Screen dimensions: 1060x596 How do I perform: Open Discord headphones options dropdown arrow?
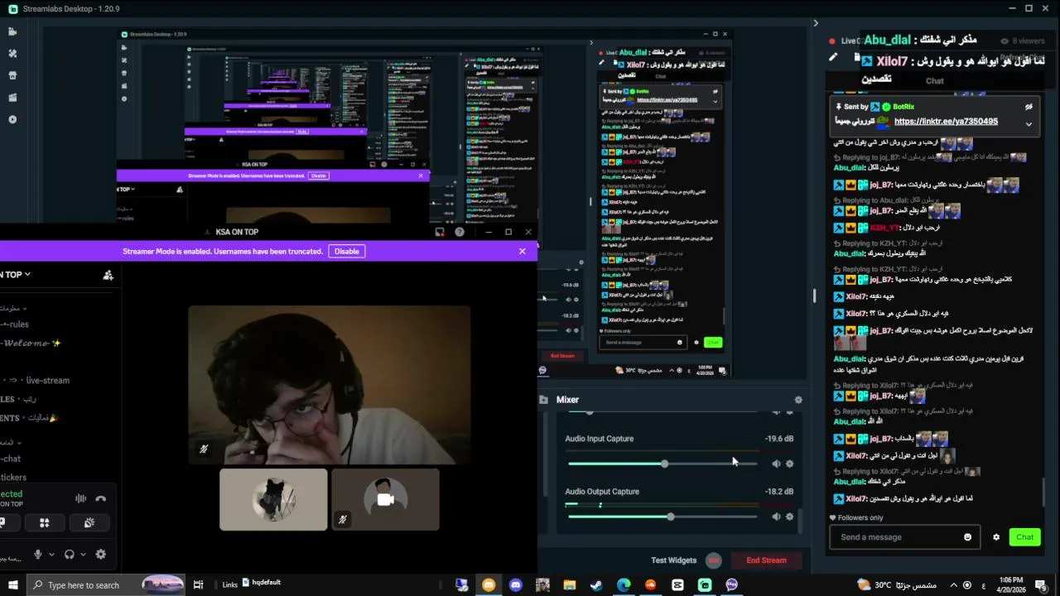pyautogui.click(x=84, y=555)
